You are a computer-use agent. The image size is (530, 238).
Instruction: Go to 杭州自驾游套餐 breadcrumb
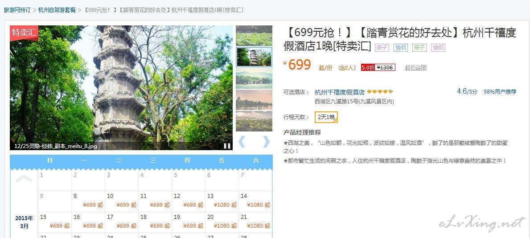[x=57, y=10]
